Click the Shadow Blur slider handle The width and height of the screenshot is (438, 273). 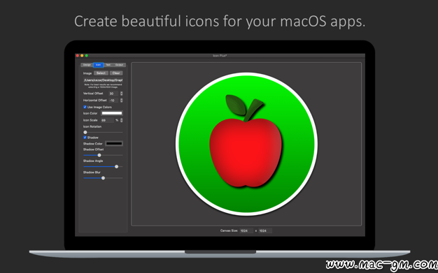[x=103, y=178]
